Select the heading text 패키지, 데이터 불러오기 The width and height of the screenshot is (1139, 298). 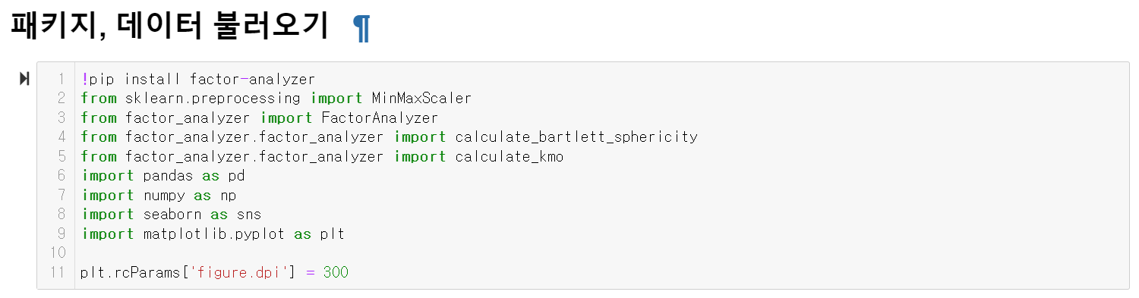(169, 27)
